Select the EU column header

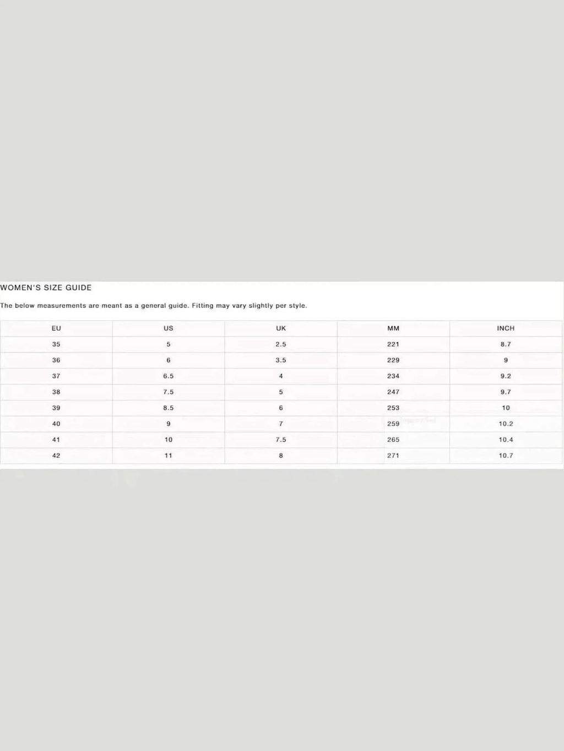56,328
